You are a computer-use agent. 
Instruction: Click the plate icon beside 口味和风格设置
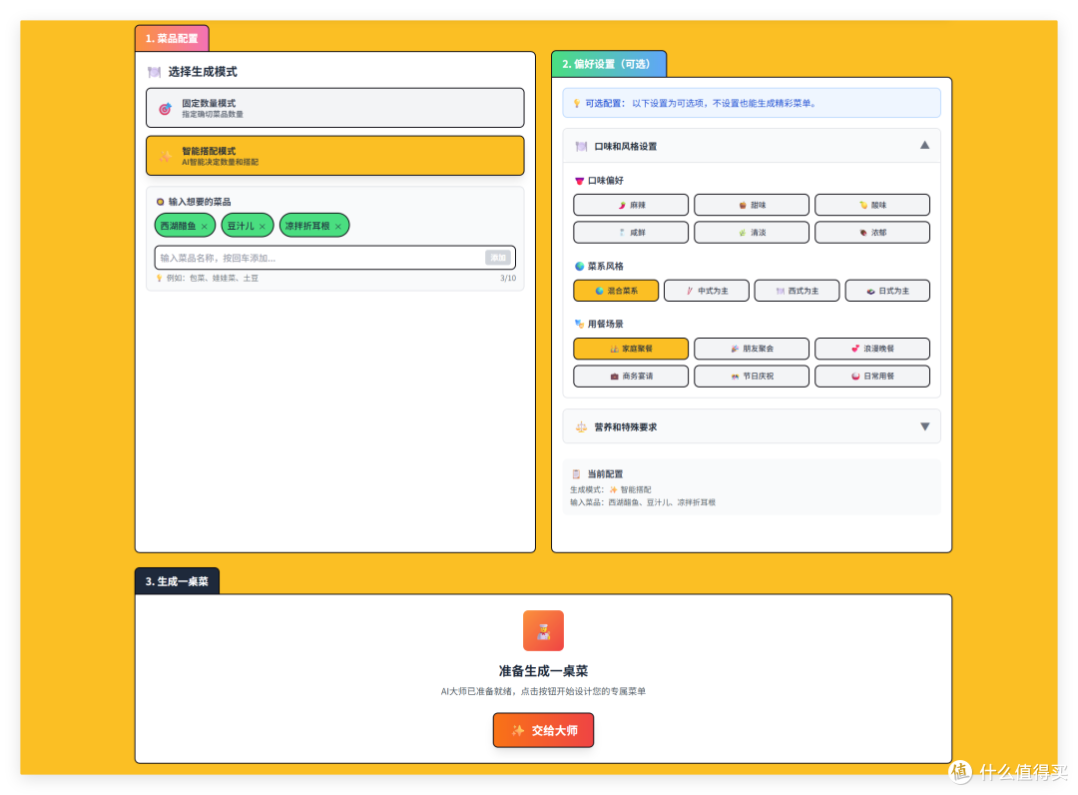(581, 146)
